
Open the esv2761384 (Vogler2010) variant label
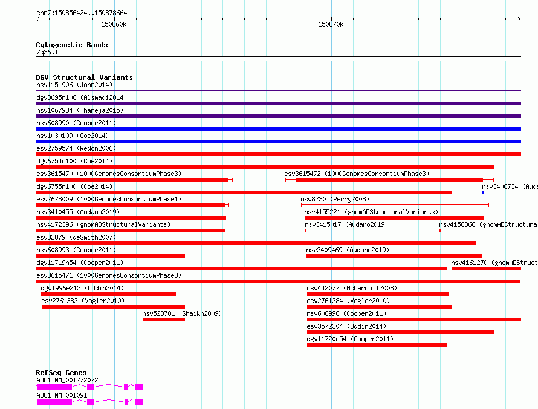click(x=348, y=301)
